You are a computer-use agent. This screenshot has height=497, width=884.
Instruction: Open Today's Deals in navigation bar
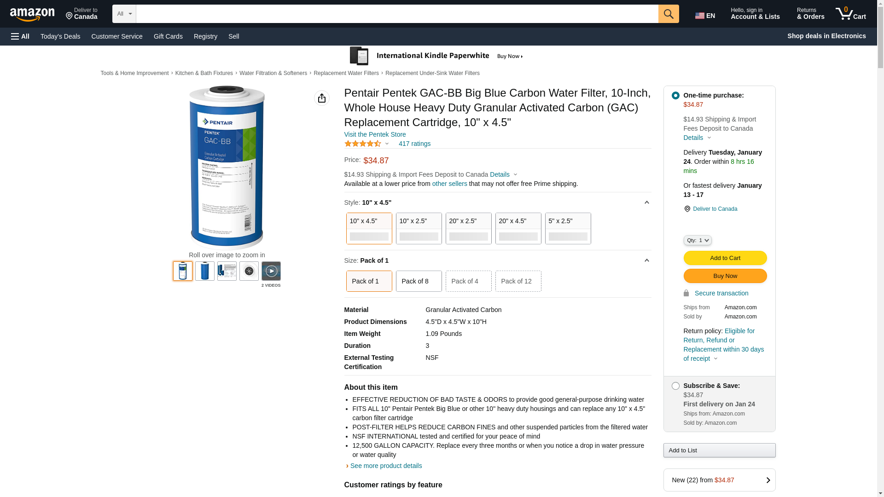point(60,36)
